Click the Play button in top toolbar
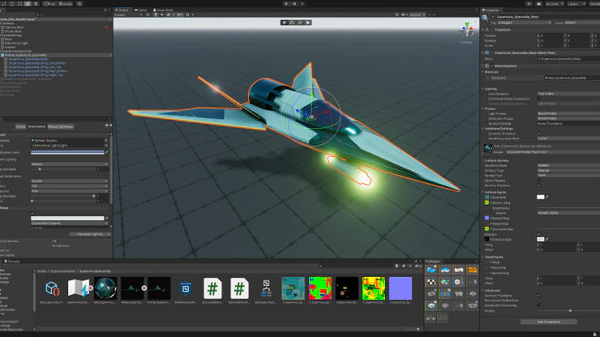This screenshot has width=600, height=337. (x=286, y=3)
